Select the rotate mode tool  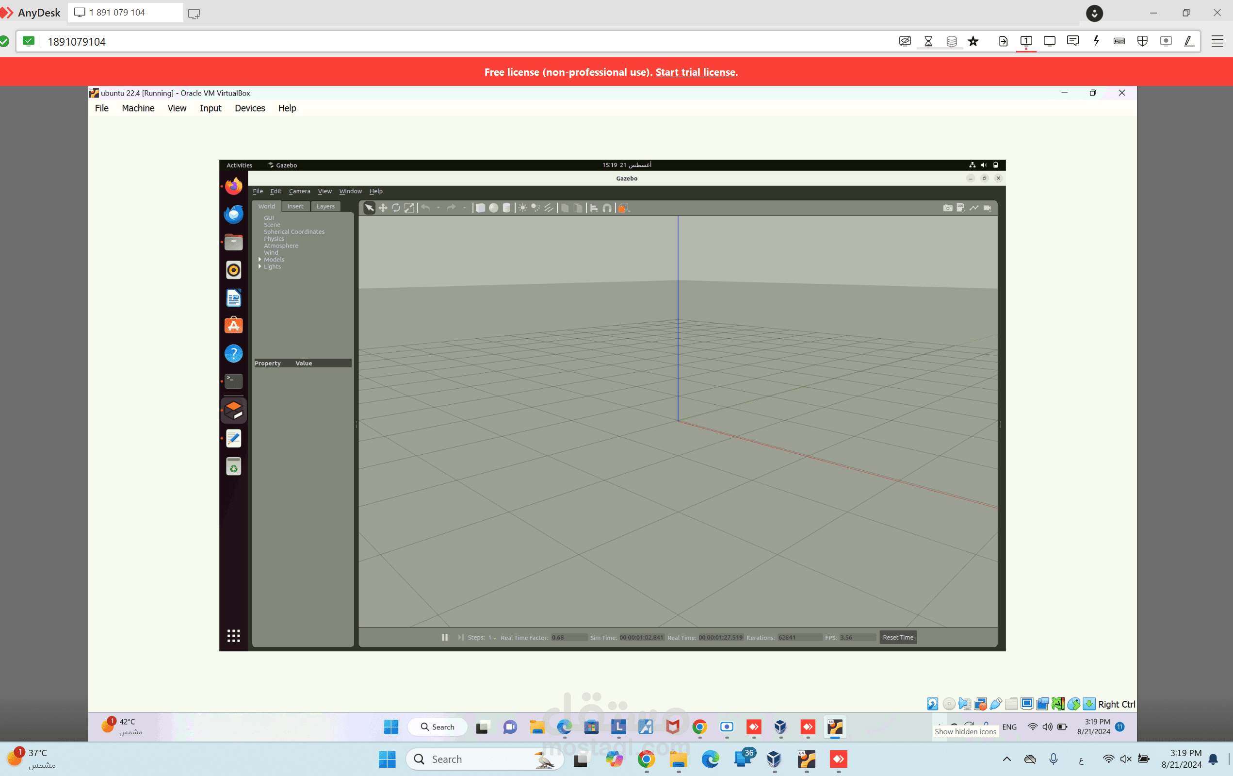click(396, 208)
